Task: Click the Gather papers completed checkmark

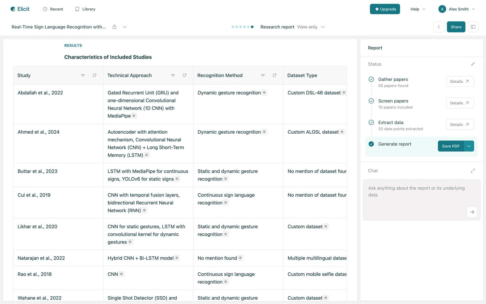Action: pyautogui.click(x=371, y=79)
